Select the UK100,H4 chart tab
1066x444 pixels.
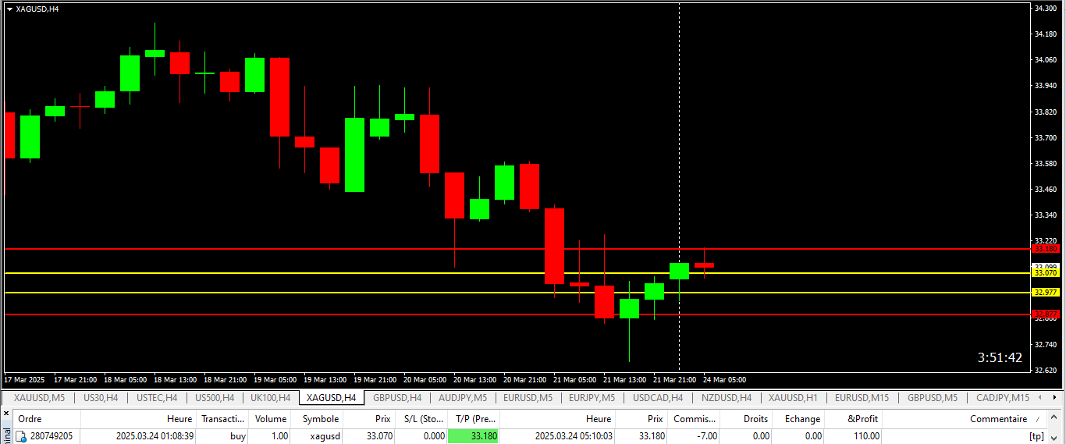tap(271, 398)
